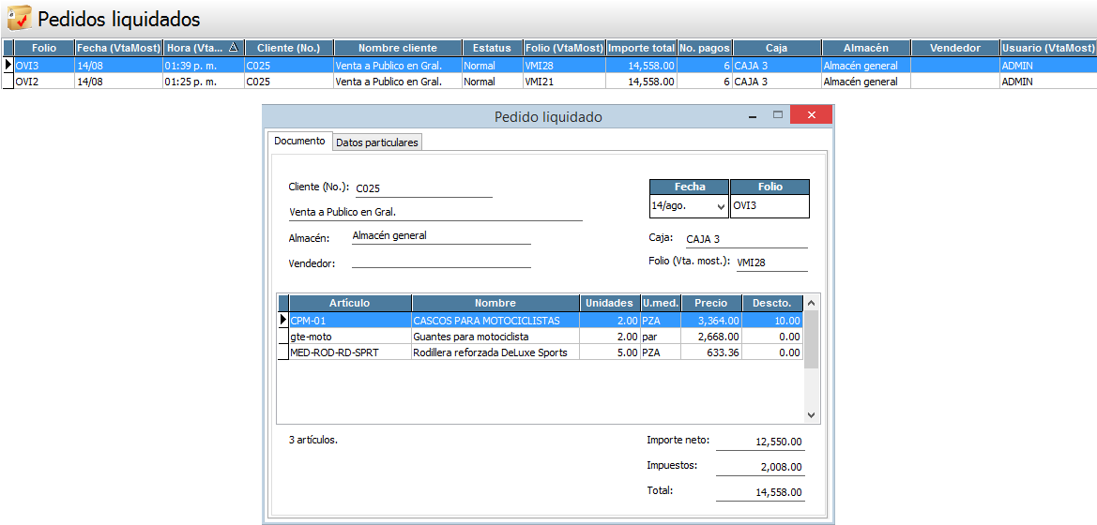Click the Folio column header in orders list
This screenshot has height=525, width=1097.
[x=44, y=48]
